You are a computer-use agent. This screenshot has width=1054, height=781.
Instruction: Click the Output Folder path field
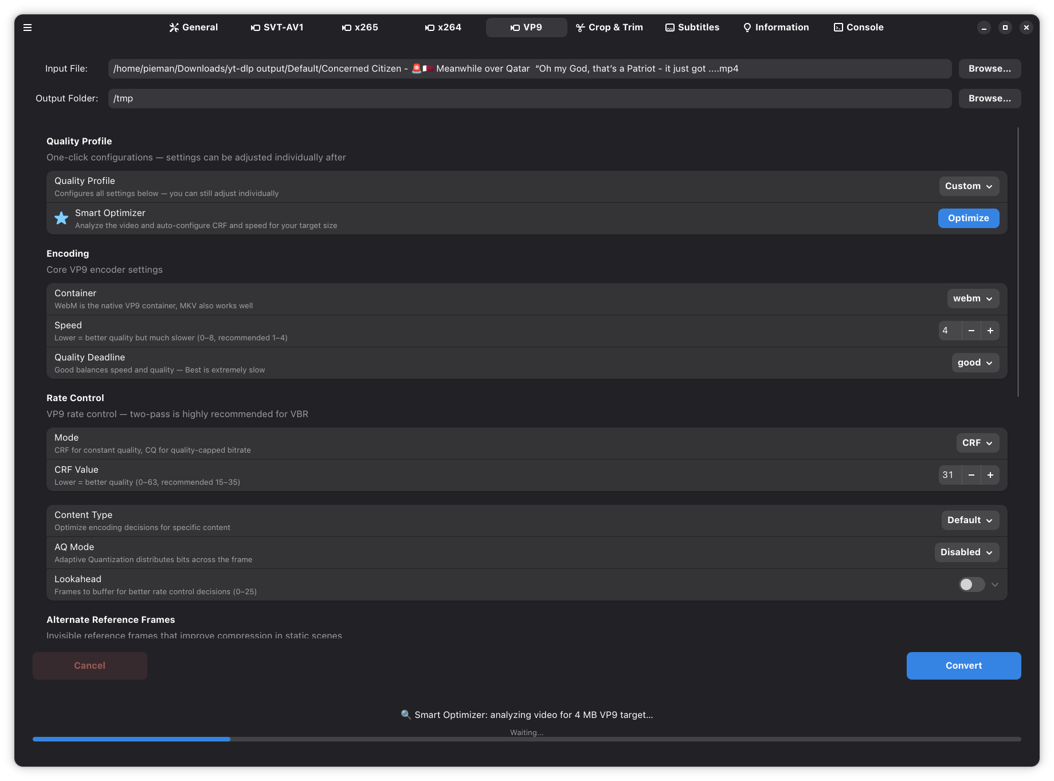(x=530, y=99)
